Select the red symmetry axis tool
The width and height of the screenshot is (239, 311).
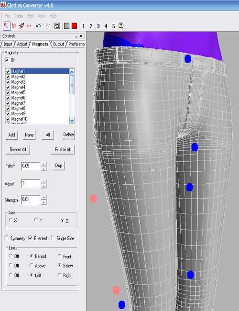point(29,26)
